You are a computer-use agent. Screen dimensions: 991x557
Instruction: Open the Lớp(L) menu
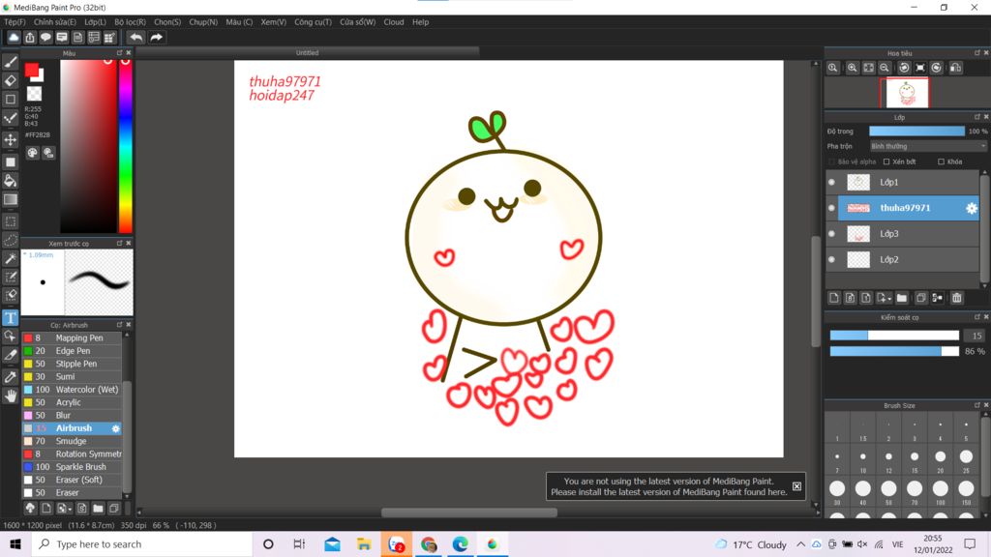[96, 22]
